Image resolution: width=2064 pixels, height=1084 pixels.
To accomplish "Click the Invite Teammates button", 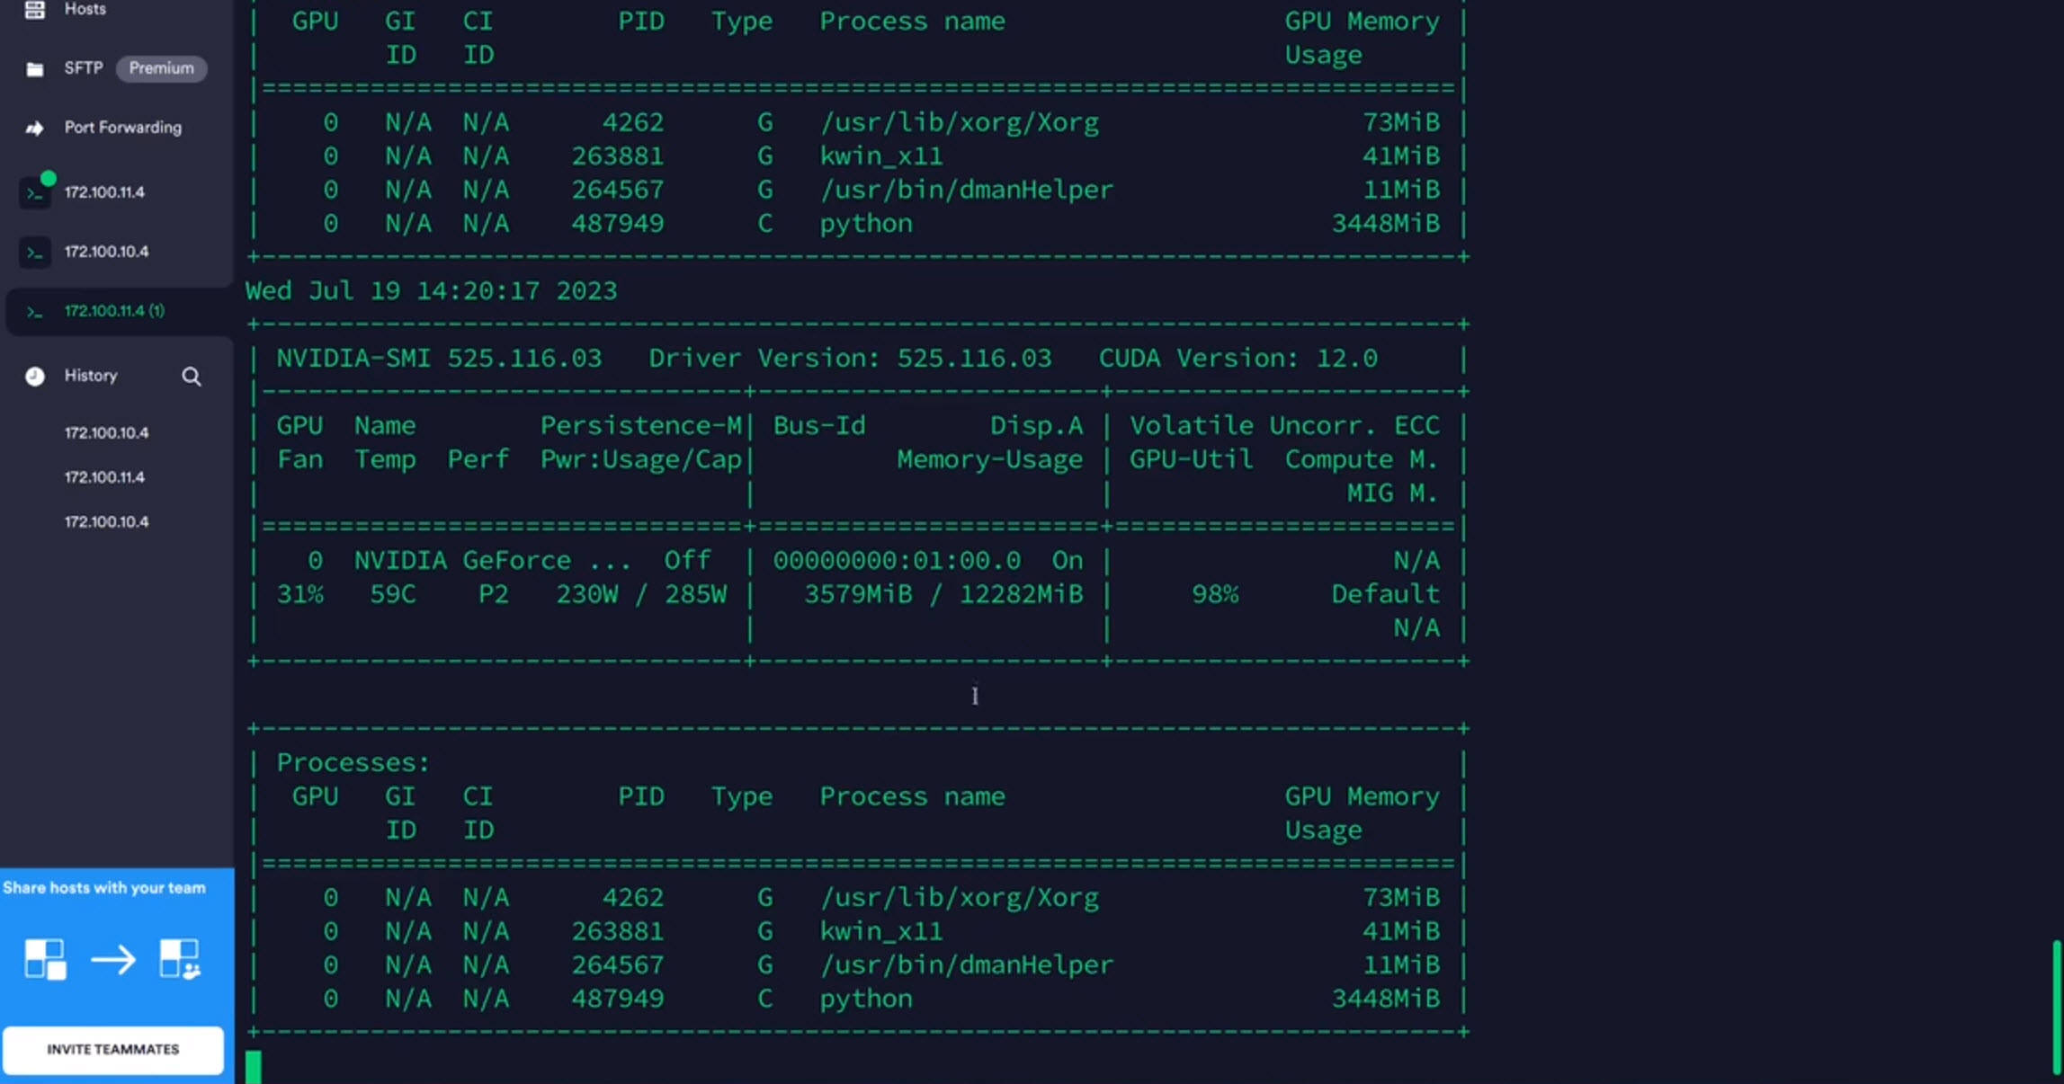I will (113, 1049).
